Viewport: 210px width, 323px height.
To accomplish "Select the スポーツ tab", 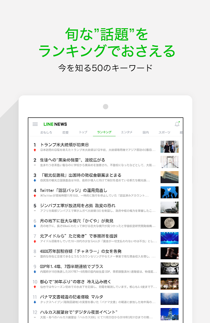I will [x=164, y=132].
